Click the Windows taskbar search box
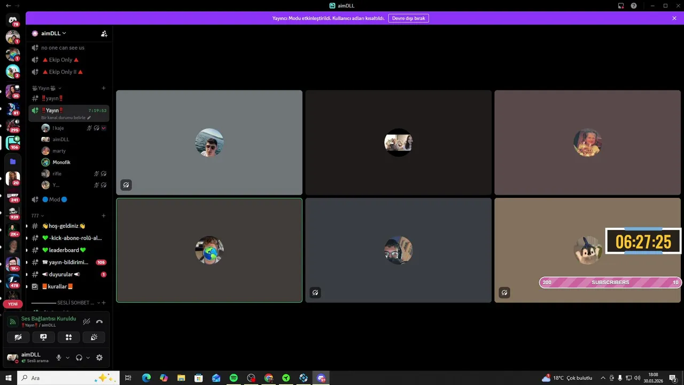Viewport: 684px width, 385px height. click(x=68, y=378)
